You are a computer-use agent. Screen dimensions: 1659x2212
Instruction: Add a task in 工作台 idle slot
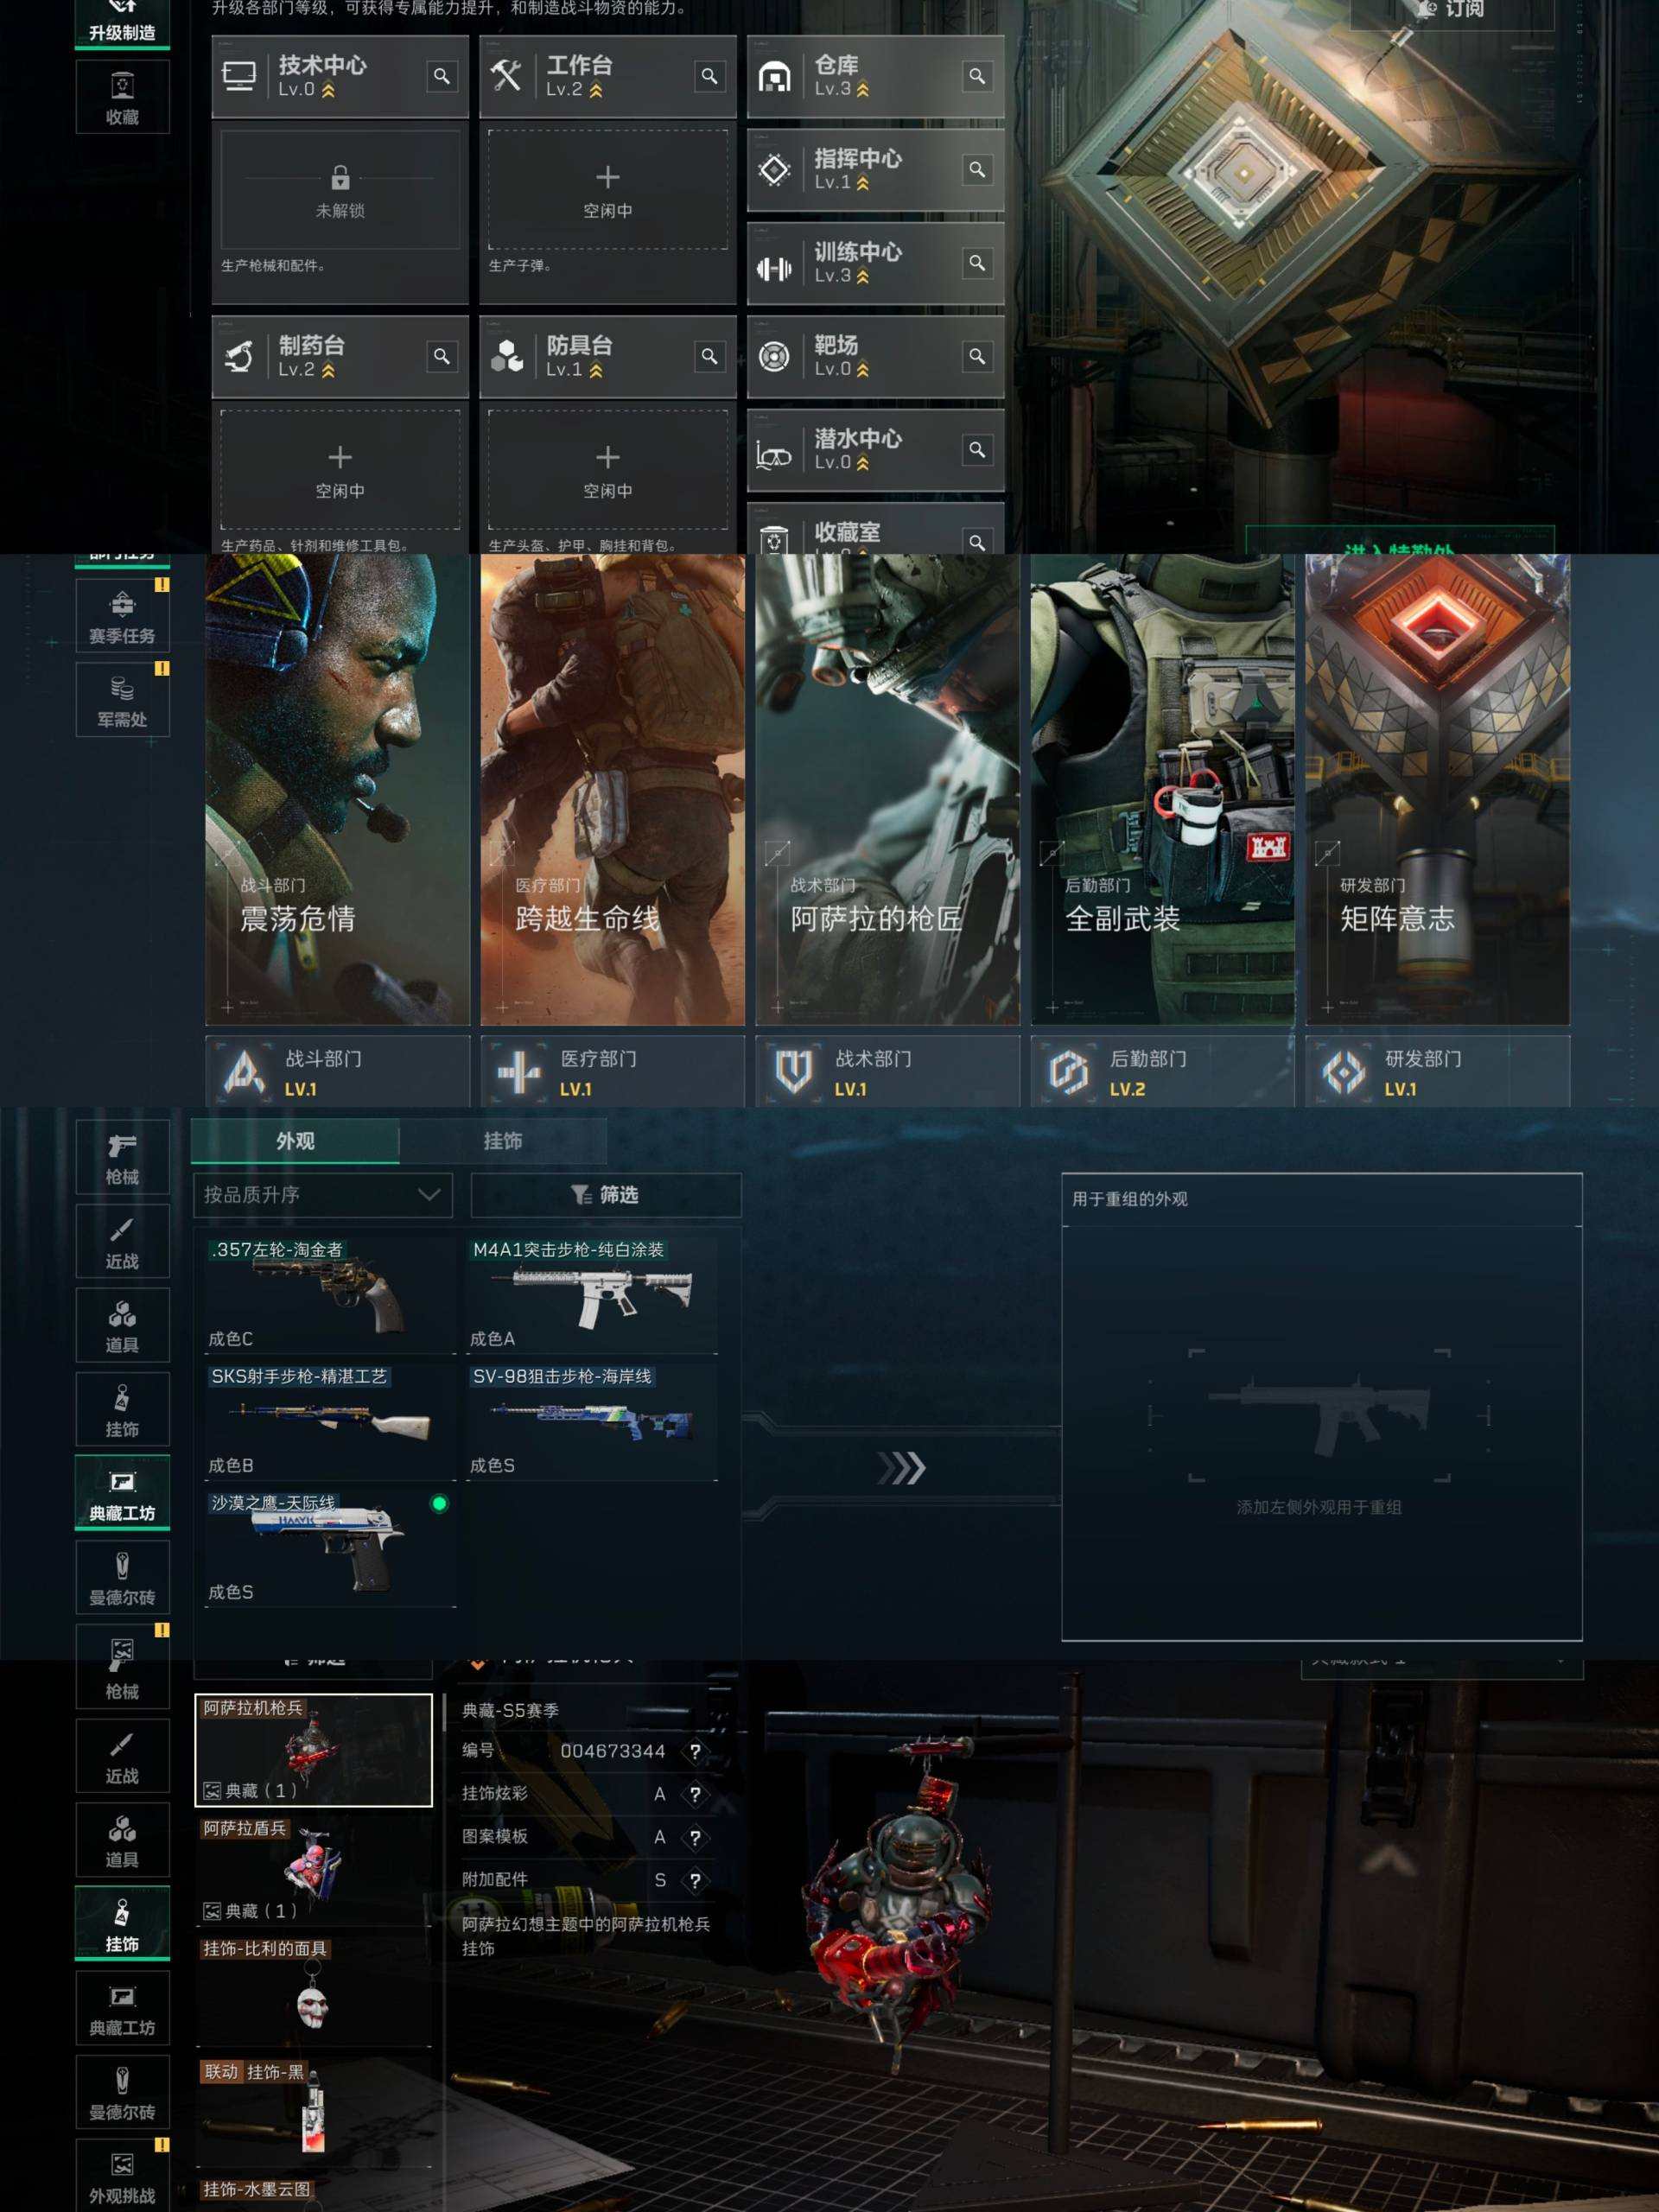point(607,190)
